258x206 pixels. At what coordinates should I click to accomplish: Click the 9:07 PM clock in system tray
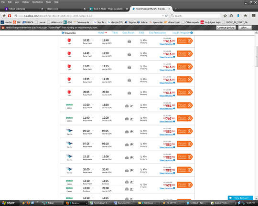251,203
